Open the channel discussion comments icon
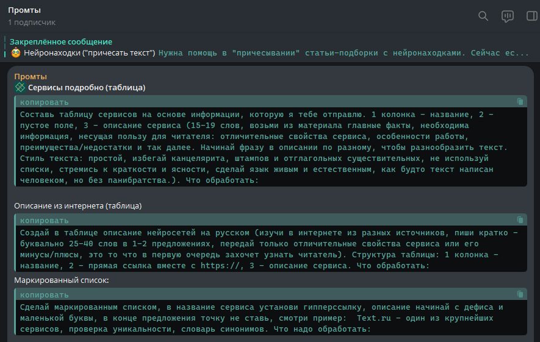 point(507,16)
